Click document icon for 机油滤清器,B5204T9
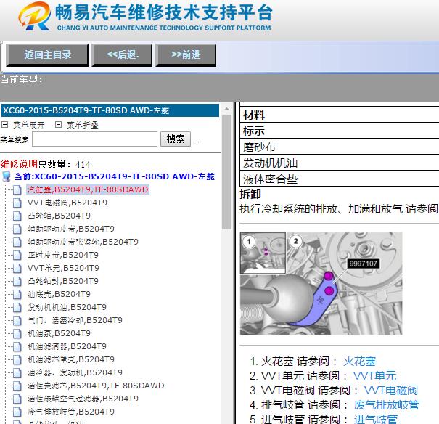 coord(17,347)
